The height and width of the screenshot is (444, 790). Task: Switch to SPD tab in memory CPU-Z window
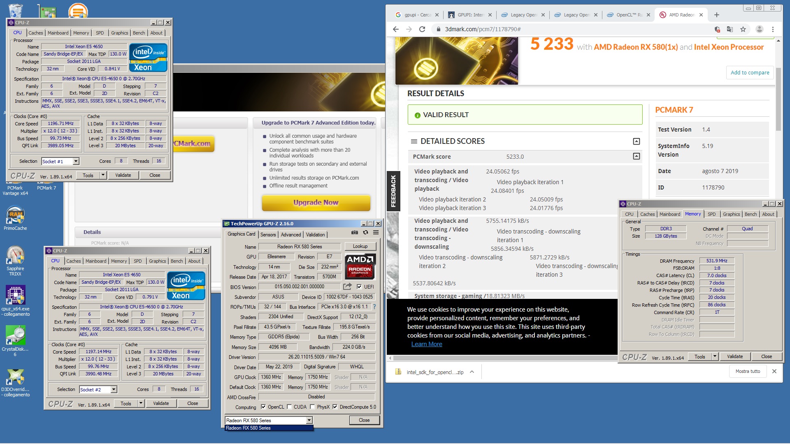[x=712, y=214]
